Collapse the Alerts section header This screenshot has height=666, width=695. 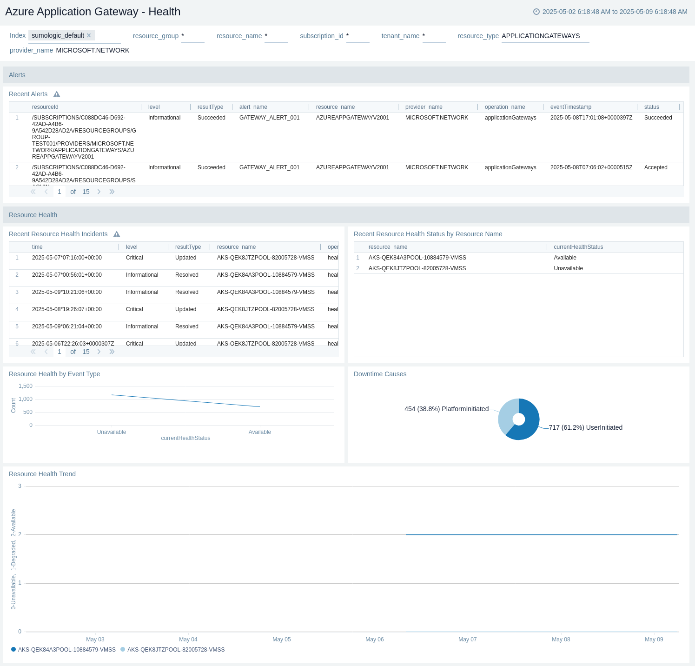coord(346,75)
